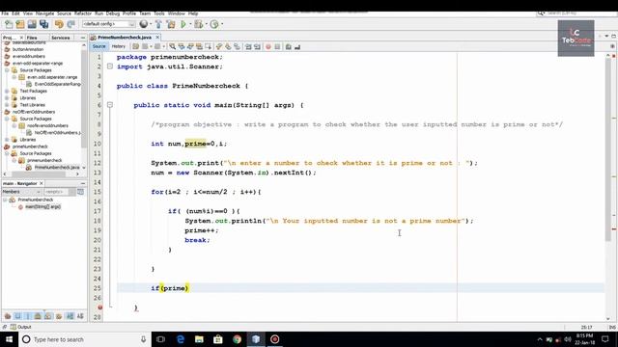The width and height of the screenshot is (618, 347).
Task: Switch to the Files tab
Action: coord(32,38)
